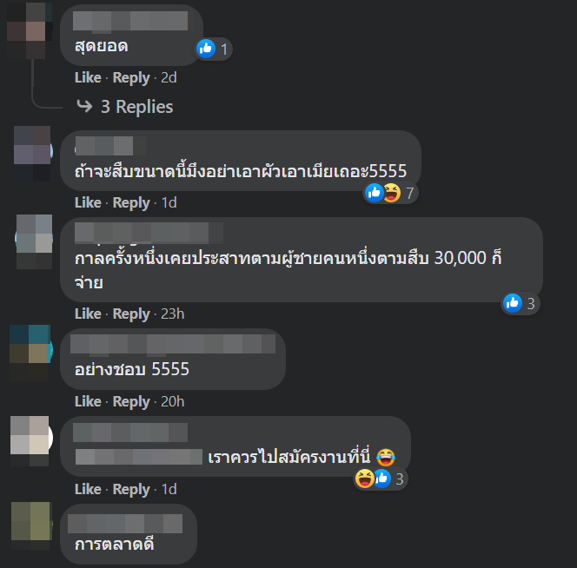Like the comment posted 23h ago
Screen dimensions: 577x568
click(x=88, y=314)
